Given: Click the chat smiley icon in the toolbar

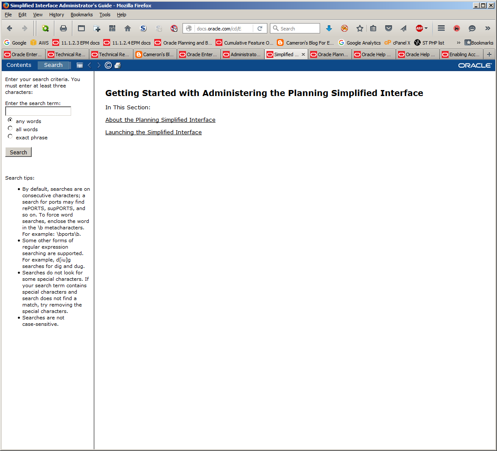Looking at the screenshot, I should [472, 29].
